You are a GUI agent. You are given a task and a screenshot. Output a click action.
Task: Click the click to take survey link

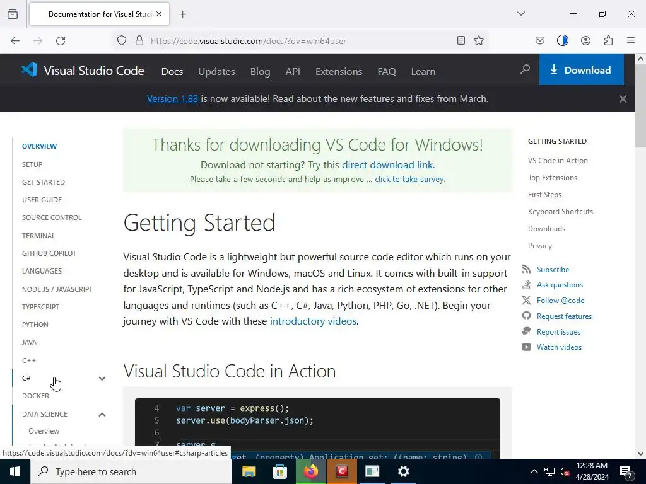click(x=409, y=180)
